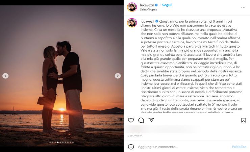The height and width of the screenshot is (152, 250).
Task: Save post using bookmark icon
Action: [244, 120]
